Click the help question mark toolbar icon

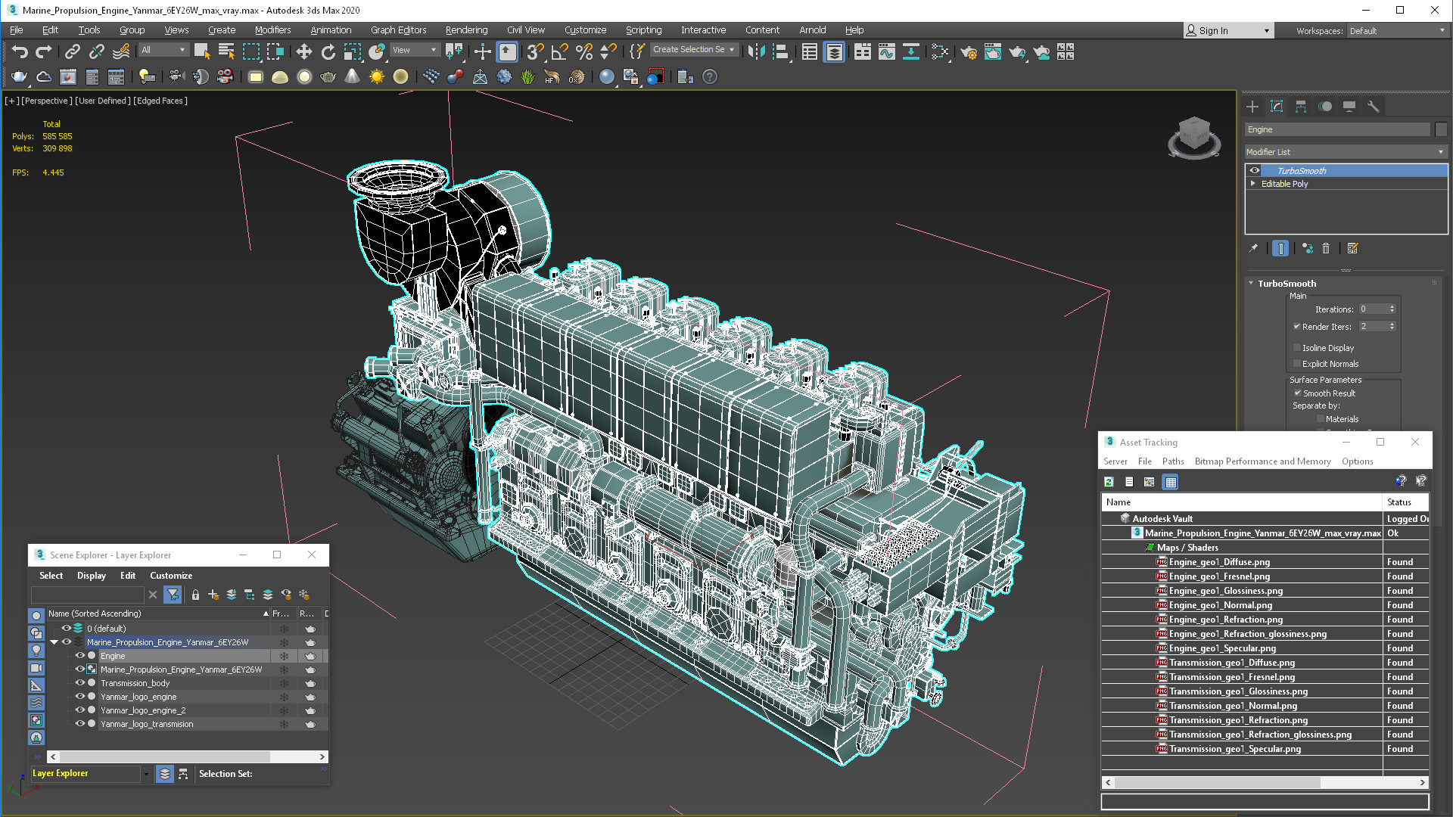click(710, 76)
